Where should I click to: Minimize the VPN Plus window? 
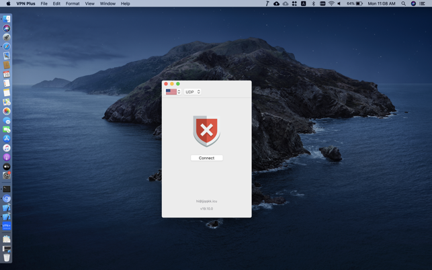172,84
